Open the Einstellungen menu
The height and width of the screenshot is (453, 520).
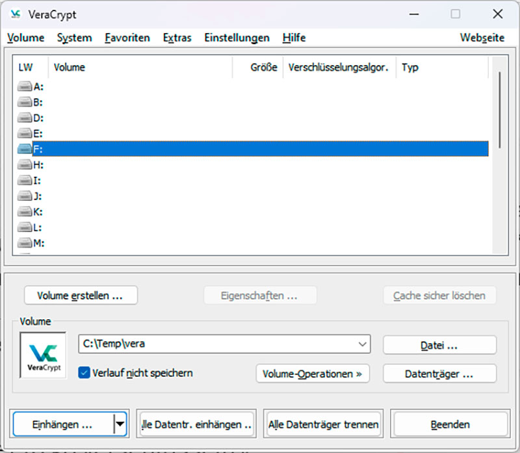coord(237,38)
